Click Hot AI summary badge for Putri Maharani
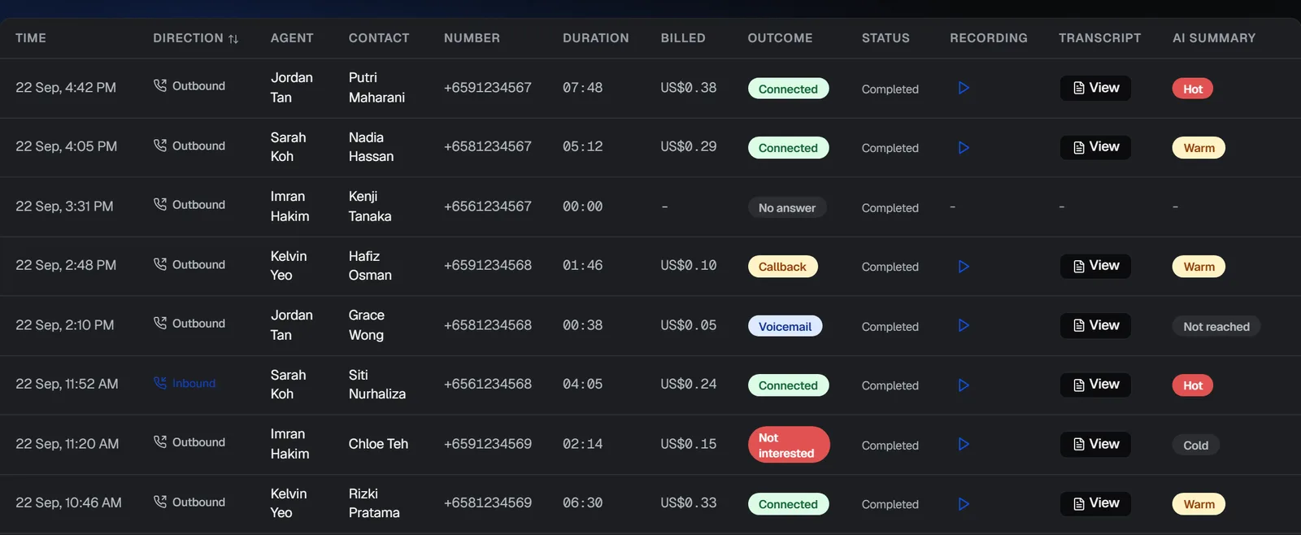 click(x=1193, y=89)
